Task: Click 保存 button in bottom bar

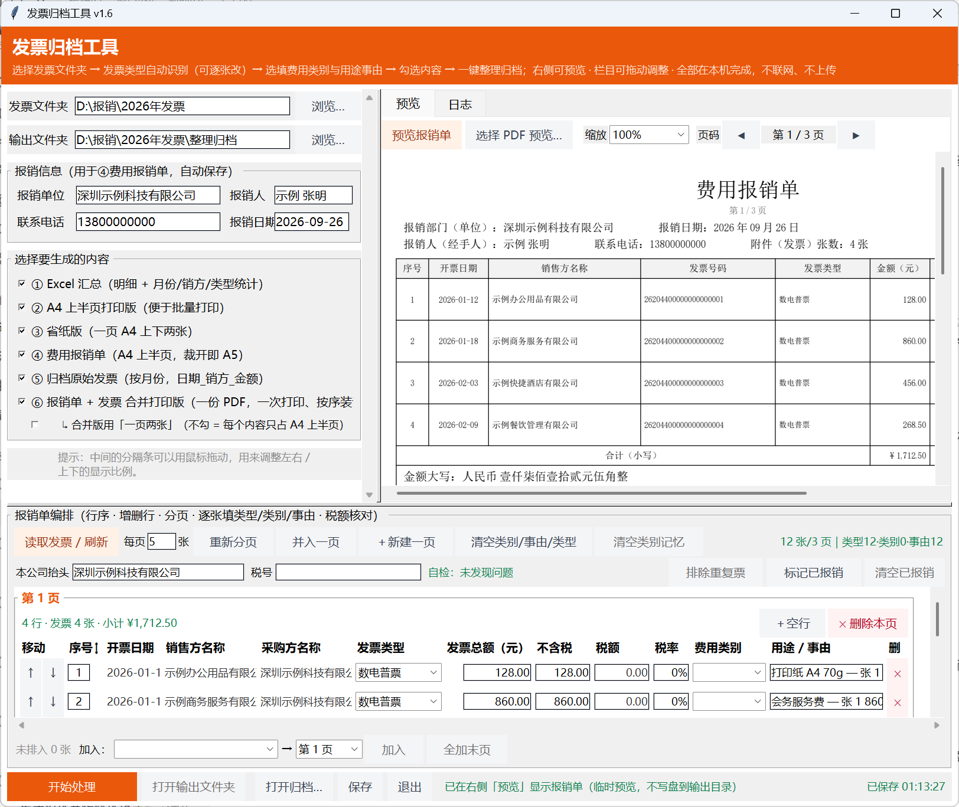Action: pyautogui.click(x=360, y=787)
